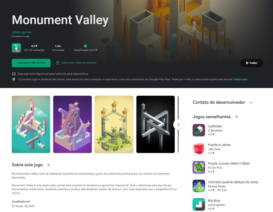Open the Puzzle of Jellies icon
273x212 pixels.
coord(199,149)
